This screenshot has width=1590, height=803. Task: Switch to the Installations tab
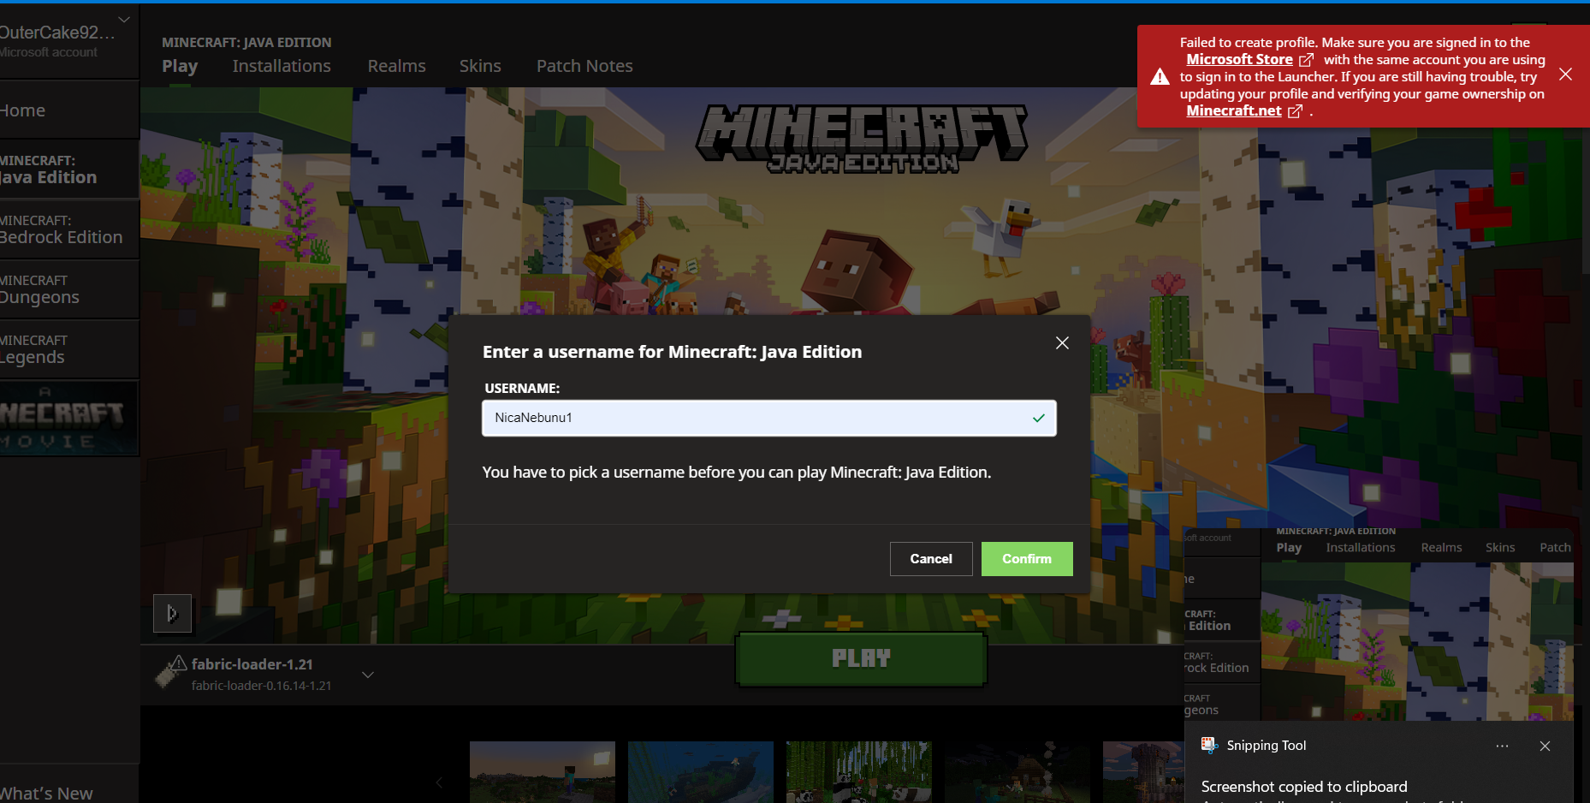(x=282, y=66)
